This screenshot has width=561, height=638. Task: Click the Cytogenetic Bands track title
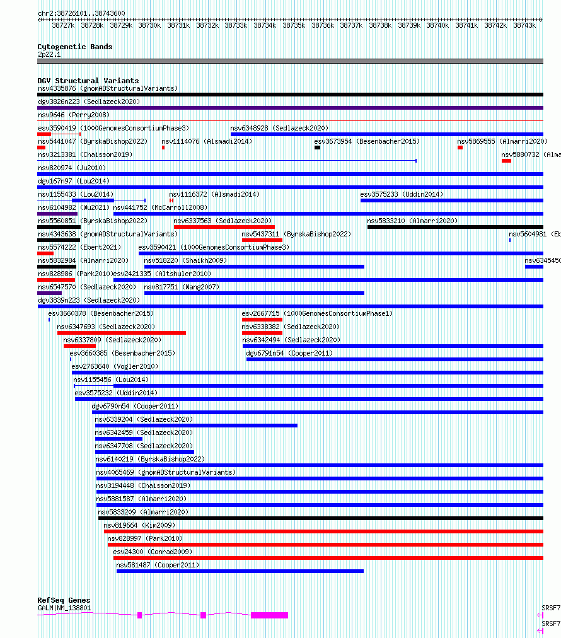(75, 47)
